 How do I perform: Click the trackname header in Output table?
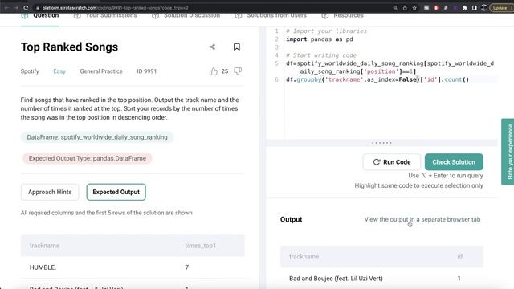(x=304, y=257)
